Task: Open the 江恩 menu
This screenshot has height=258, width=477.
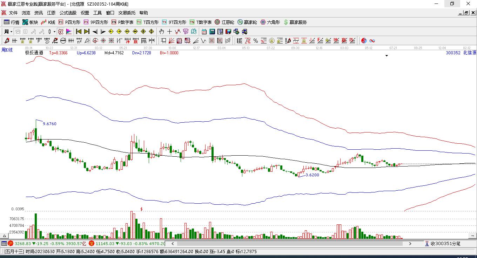Action: (51, 13)
